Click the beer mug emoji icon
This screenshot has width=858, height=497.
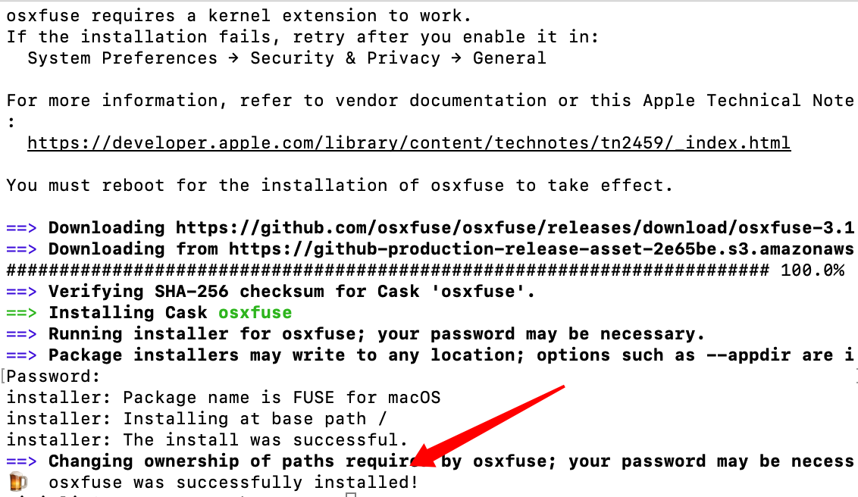point(17,482)
